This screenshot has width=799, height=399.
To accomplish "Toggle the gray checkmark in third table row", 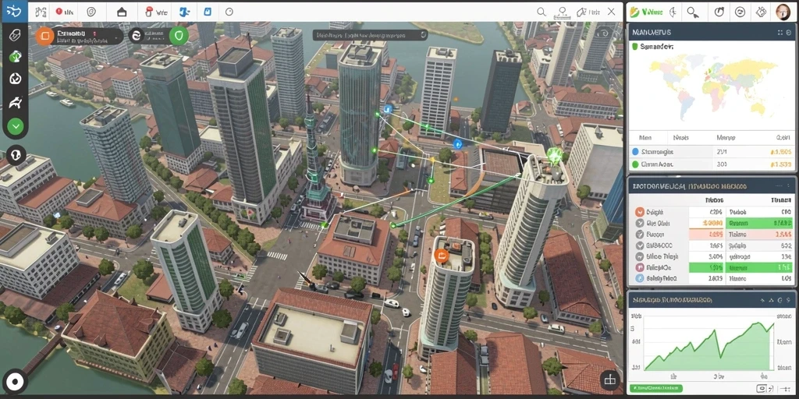I will [x=640, y=235].
